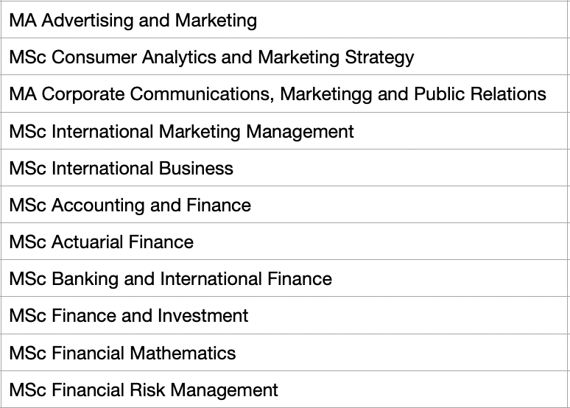
Task: Click the MSc Actuarial Finance cell
Action: tap(102, 242)
